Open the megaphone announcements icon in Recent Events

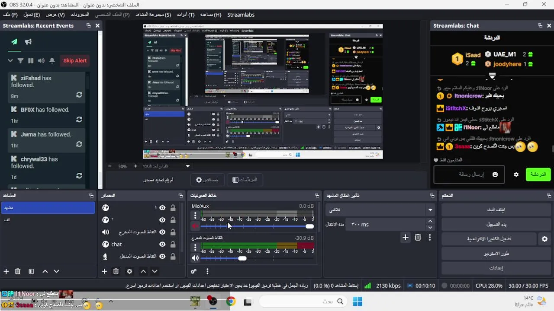click(28, 42)
